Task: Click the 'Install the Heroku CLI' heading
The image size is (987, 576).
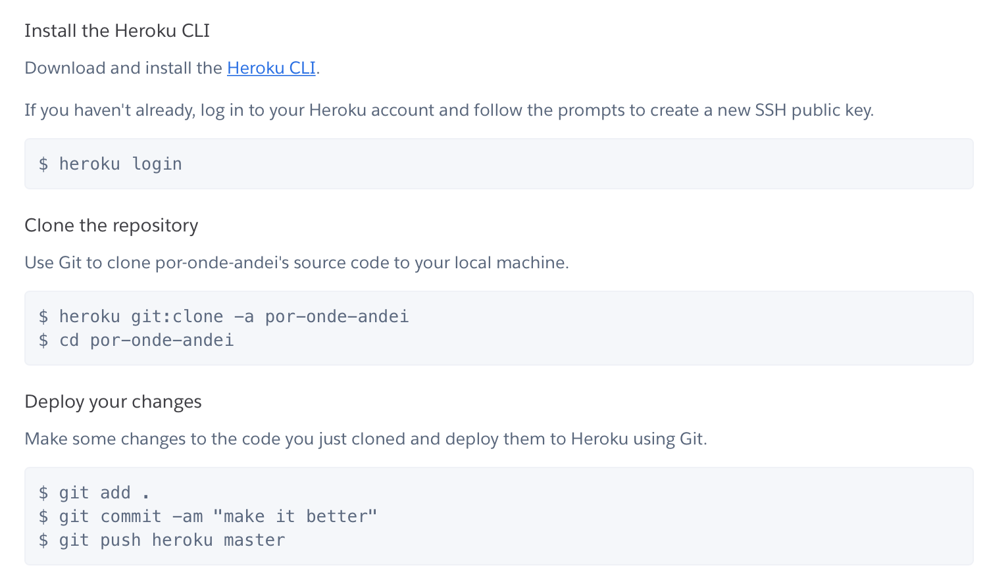Action: [117, 31]
